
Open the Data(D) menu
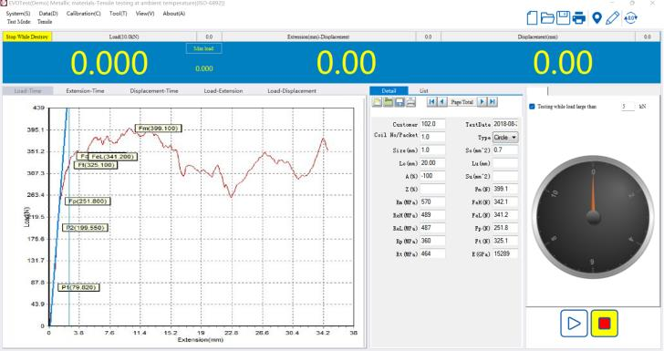coord(48,13)
